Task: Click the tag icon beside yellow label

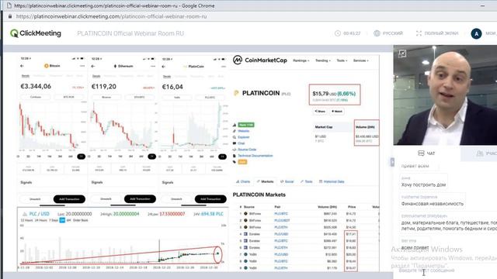Action: click(x=235, y=162)
